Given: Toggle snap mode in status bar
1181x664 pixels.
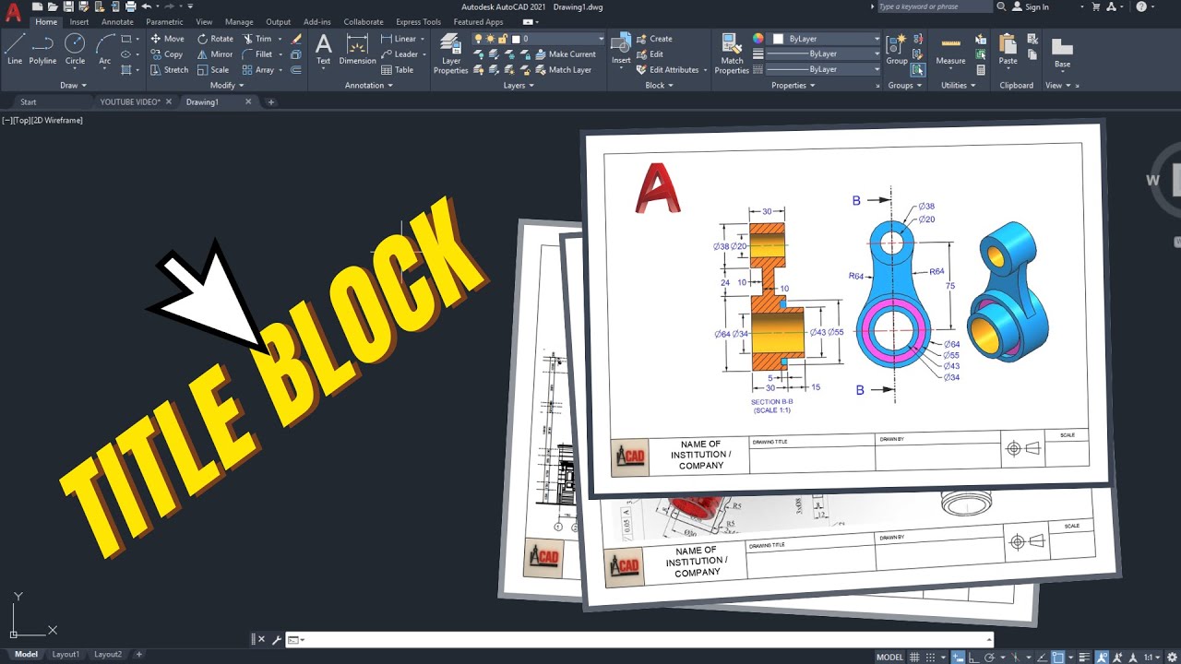Looking at the screenshot, I should [x=931, y=657].
